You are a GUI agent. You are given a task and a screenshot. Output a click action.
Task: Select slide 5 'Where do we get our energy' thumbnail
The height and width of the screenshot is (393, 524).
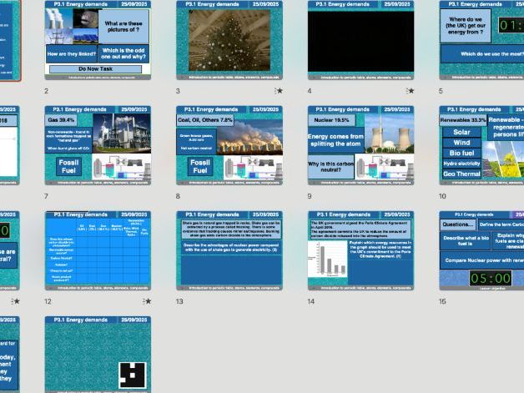[x=481, y=40]
